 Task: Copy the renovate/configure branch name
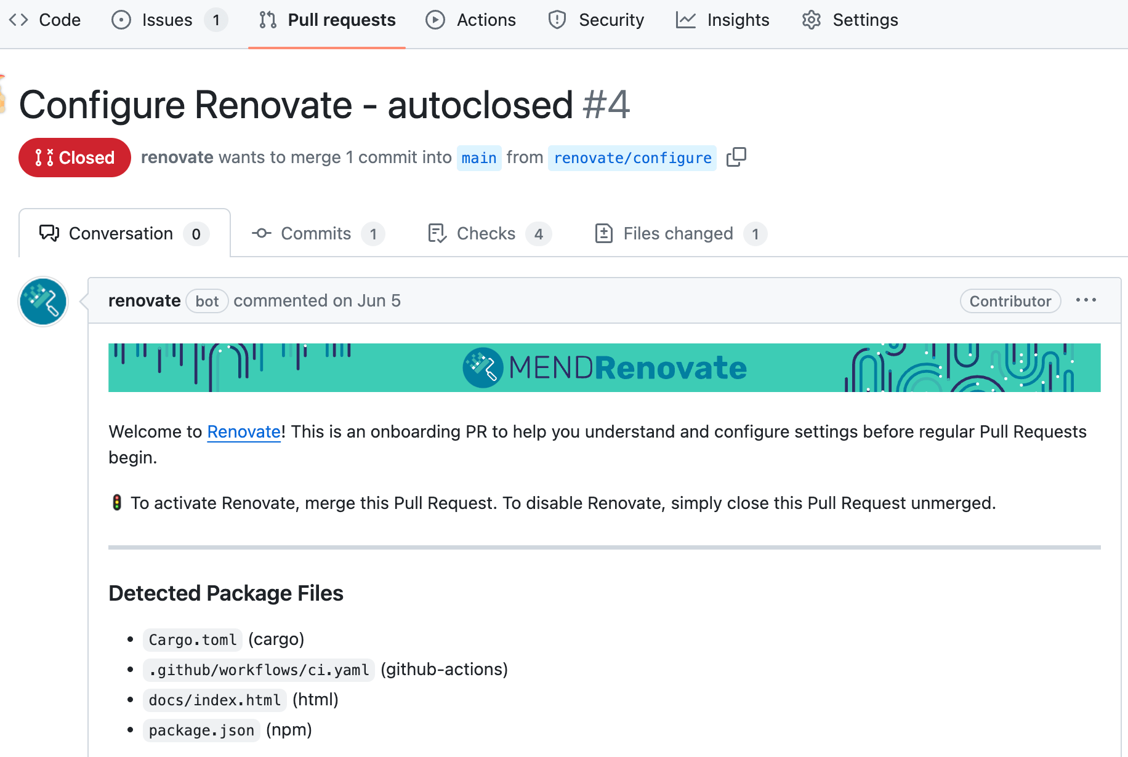coord(736,158)
